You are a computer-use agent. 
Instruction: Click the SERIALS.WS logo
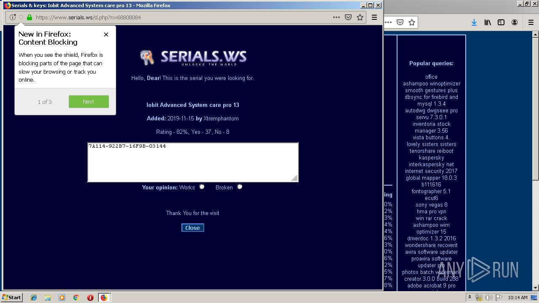pos(193,57)
